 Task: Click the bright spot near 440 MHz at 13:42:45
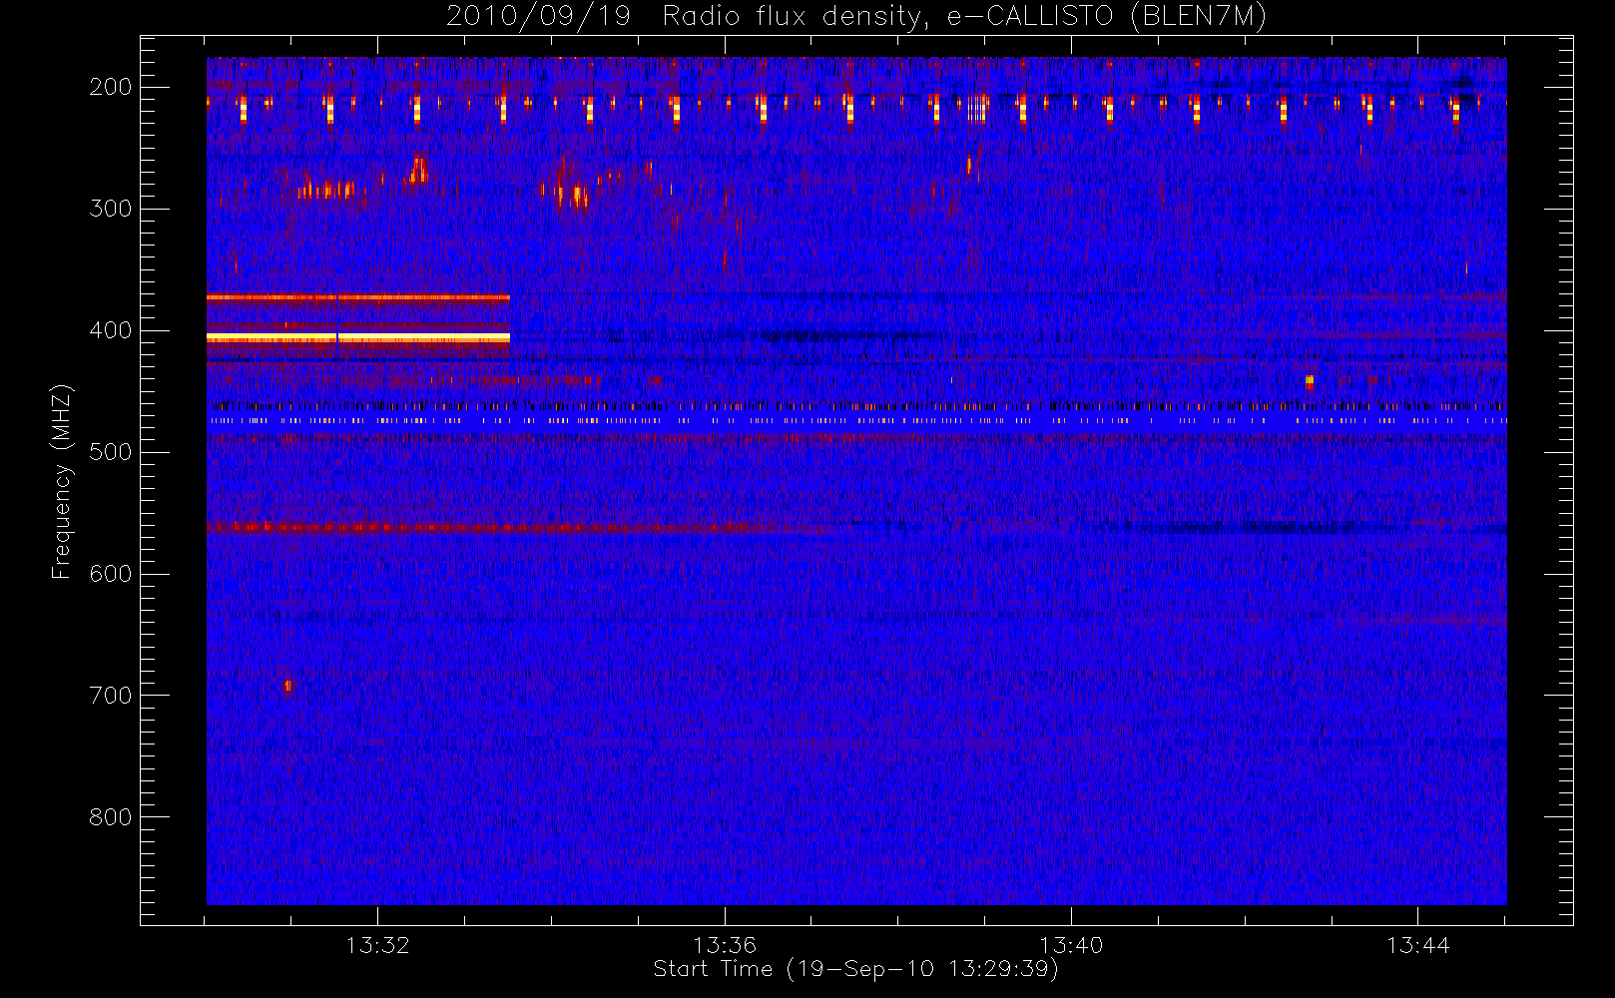[x=1310, y=381]
